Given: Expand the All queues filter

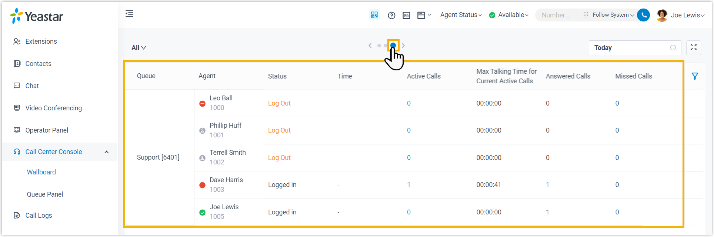Looking at the screenshot, I should 139,48.
